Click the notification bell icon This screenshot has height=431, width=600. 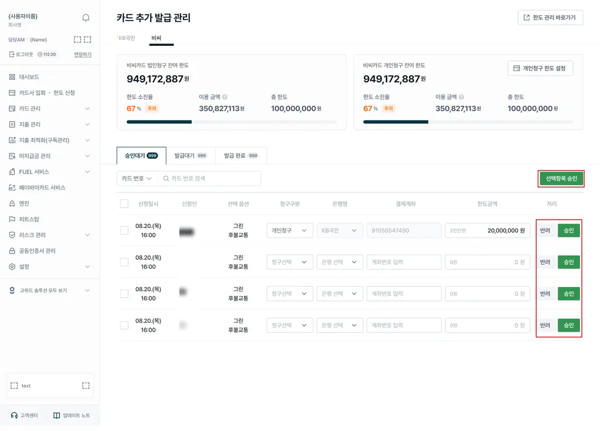[86, 18]
